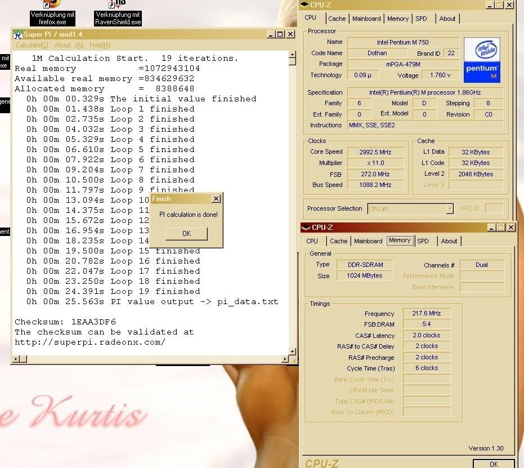The image size is (524, 468).
Task: Minimize the Super PI window
Action: 271,34
